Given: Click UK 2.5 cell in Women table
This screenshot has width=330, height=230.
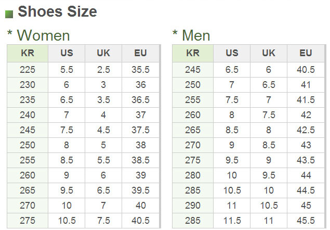Looking at the screenshot, I should pyautogui.click(x=103, y=70).
